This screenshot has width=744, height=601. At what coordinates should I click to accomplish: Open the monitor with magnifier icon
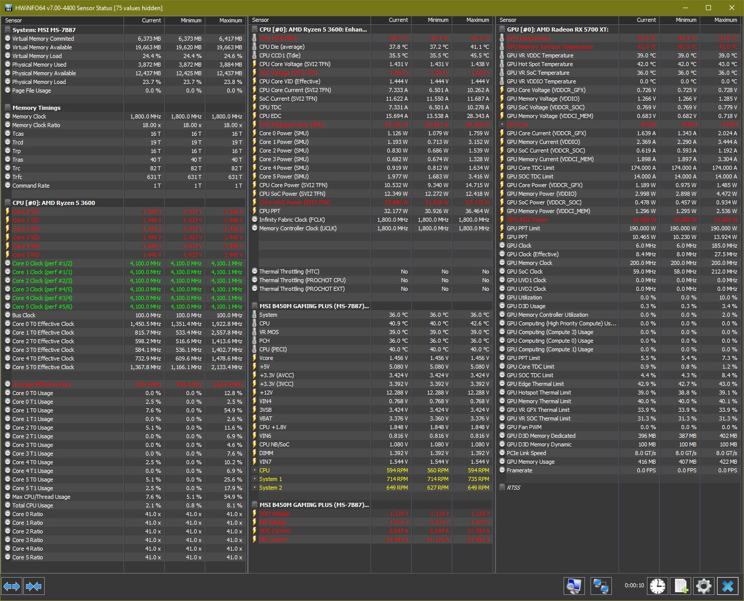tap(574, 586)
